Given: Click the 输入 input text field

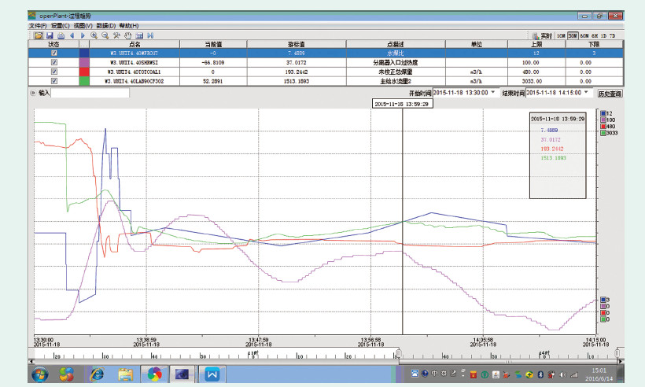Looking at the screenshot, I should 90,93.
